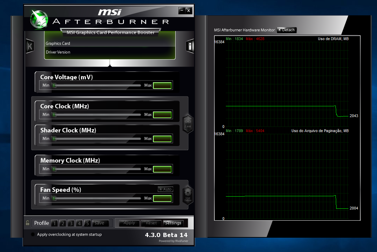This screenshot has height=252, width=377.
Task: Click the profile save button
Action: pyautogui.click(x=101, y=223)
